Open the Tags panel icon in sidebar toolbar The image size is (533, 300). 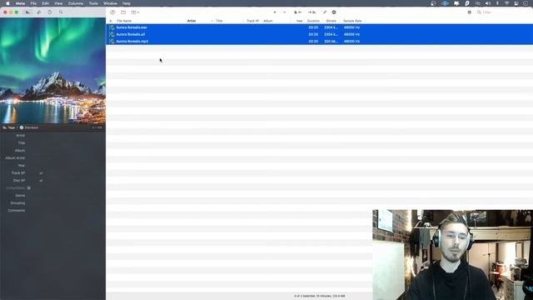[x=27, y=12]
